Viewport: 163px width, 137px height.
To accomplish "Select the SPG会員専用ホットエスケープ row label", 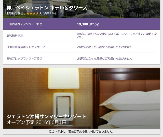I will point(26,47).
